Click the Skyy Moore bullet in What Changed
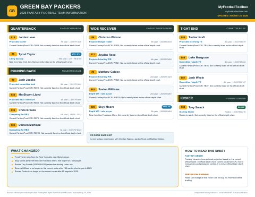This screenshot has width=255, height=197. pyautogui.click(x=48, y=161)
